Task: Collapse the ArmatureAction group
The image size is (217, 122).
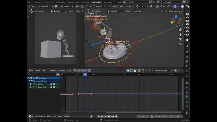Action: [x=29, y=81]
